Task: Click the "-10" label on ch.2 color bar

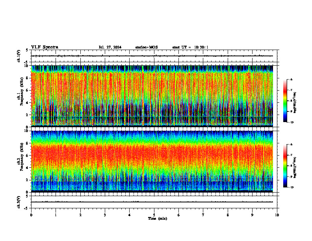Action: pos(291,187)
